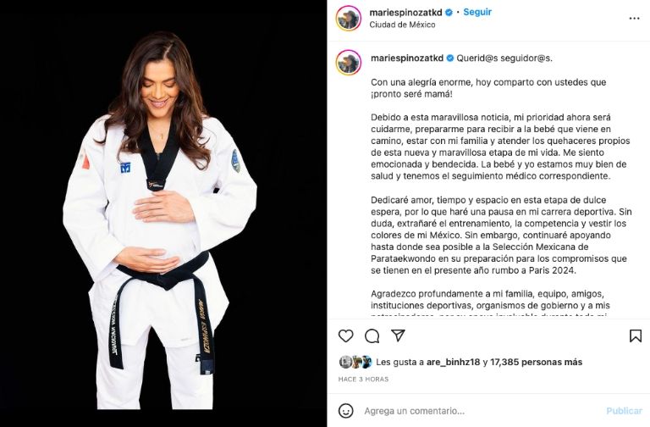Viewport: 650px width, 427px height.
Task: Open the mariespinozatkd username in the header
Action: click(x=405, y=13)
